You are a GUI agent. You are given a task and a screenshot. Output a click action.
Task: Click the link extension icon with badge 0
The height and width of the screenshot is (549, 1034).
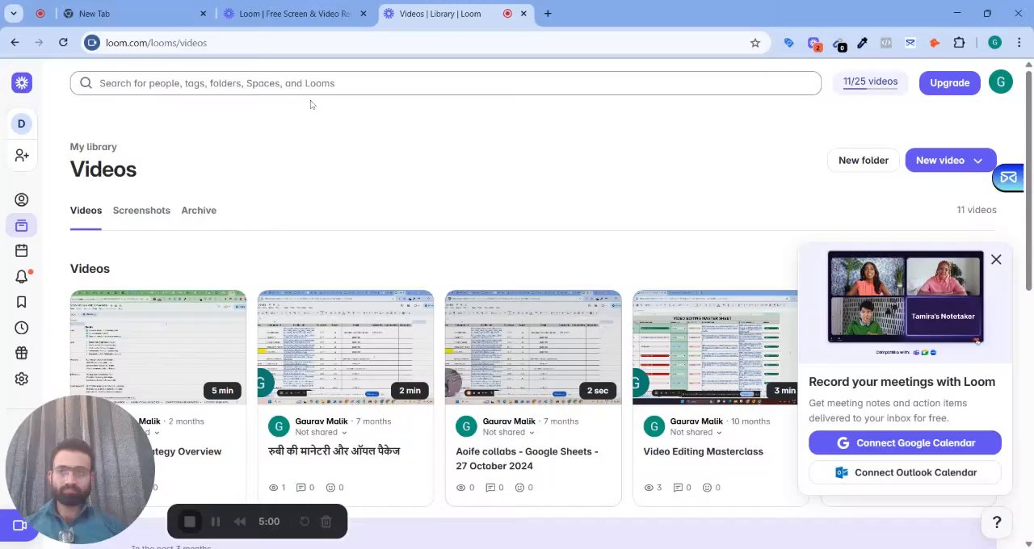[839, 44]
